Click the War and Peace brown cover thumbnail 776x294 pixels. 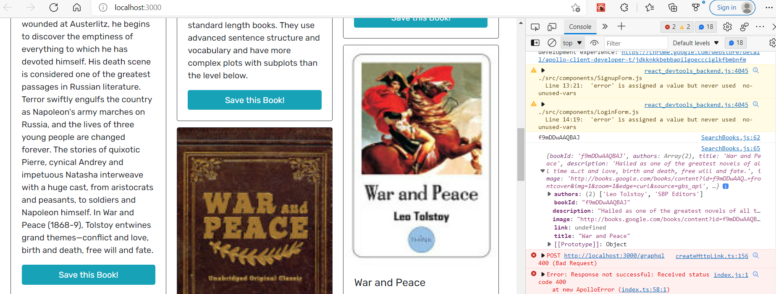click(254, 211)
